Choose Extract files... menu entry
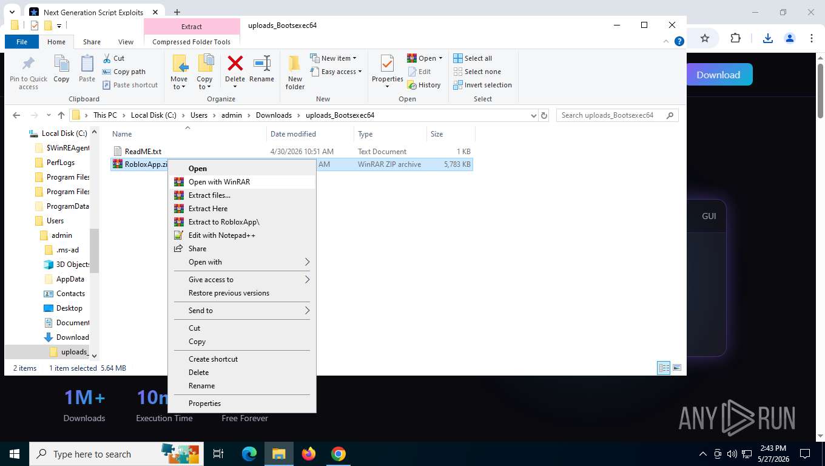This screenshot has height=466, width=825. click(x=241, y=195)
